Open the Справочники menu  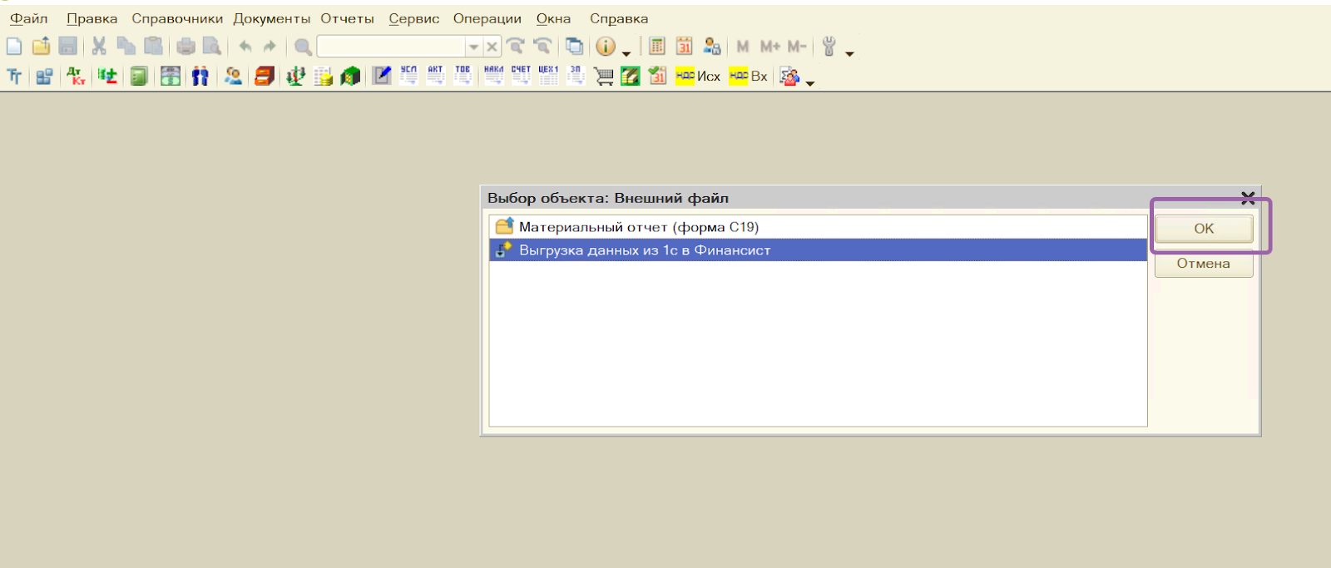pos(177,18)
